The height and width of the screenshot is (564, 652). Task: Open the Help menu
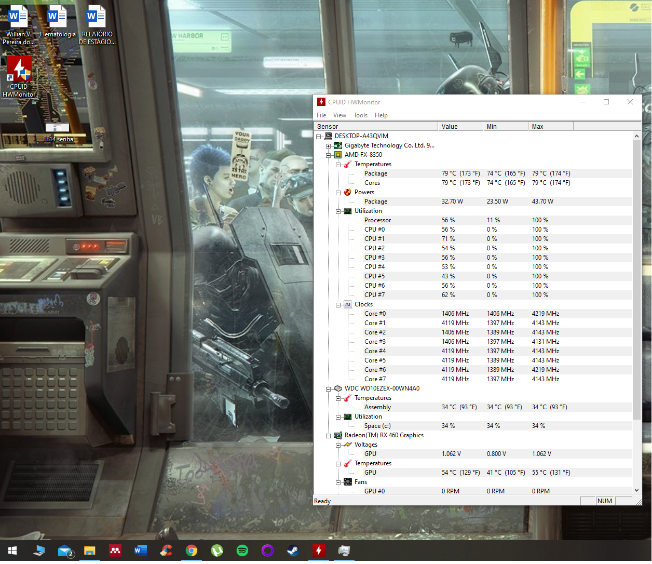381,115
